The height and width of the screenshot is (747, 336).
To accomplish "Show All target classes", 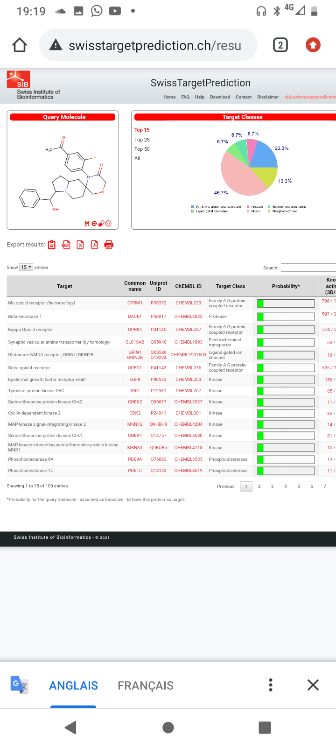I will [137, 158].
